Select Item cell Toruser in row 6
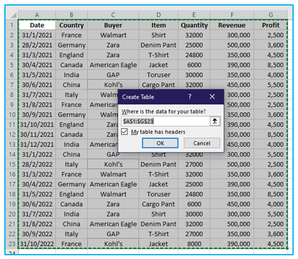 (x=158, y=75)
